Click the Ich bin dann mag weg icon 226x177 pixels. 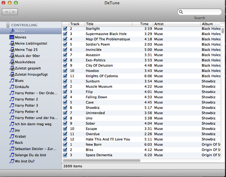tap(12, 124)
